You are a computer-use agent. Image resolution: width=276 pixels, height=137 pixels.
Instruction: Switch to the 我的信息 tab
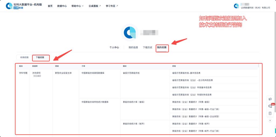point(133,47)
